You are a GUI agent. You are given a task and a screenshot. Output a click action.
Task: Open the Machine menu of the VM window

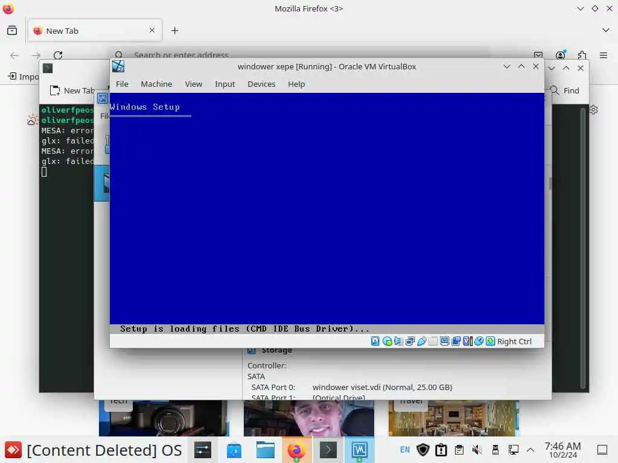click(156, 84)
